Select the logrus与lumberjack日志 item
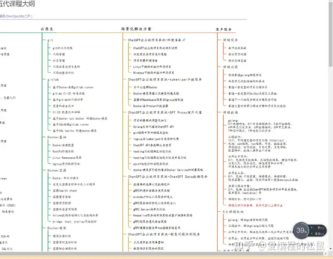The image size is (333, 259). 156,139
